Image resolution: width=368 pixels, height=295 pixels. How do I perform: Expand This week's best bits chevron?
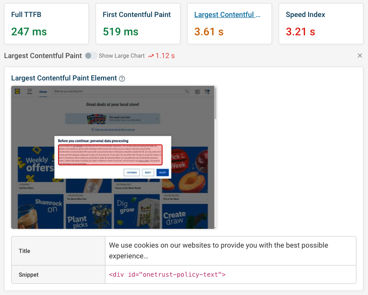(x=157, y=118)
